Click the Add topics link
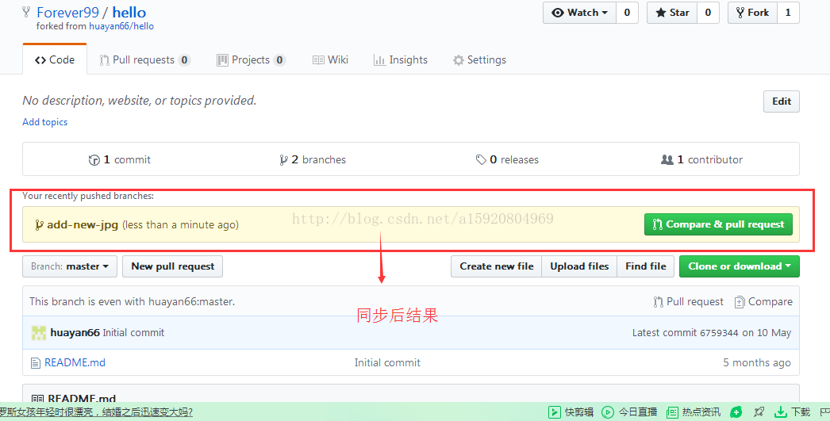 pyautogui.click(x=45, y=122)
